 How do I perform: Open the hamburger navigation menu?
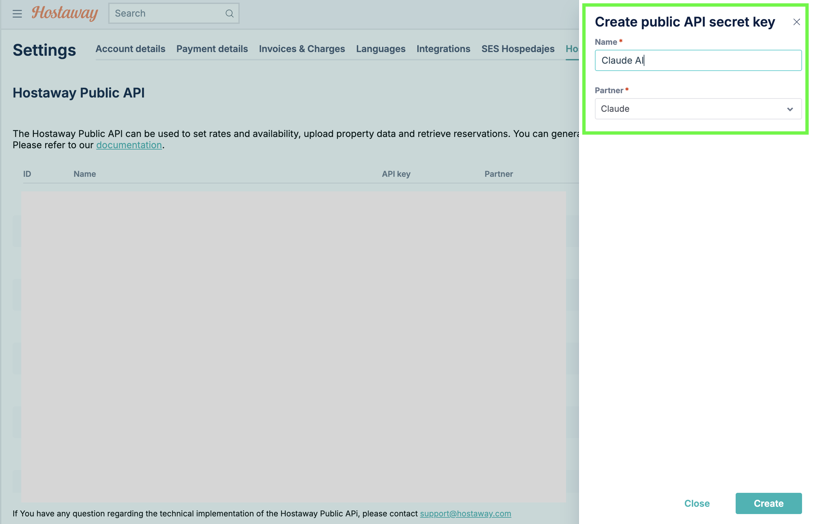pyautogui.click(x=17, y=14)
